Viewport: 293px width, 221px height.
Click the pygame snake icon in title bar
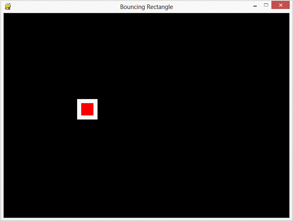pyautogui.click(x=8, y=7)
